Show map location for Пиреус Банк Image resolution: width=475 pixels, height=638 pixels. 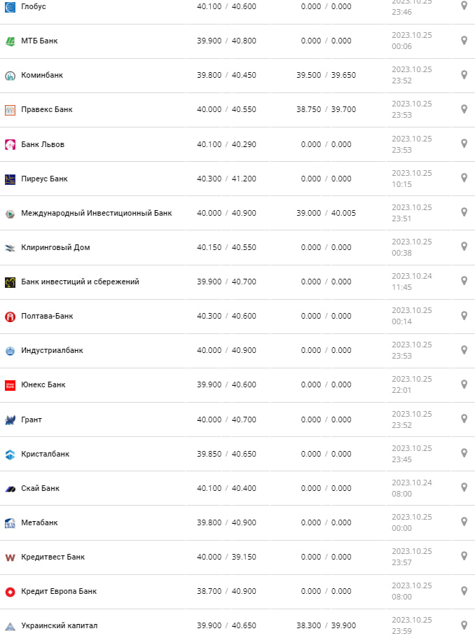click(464, 178)
